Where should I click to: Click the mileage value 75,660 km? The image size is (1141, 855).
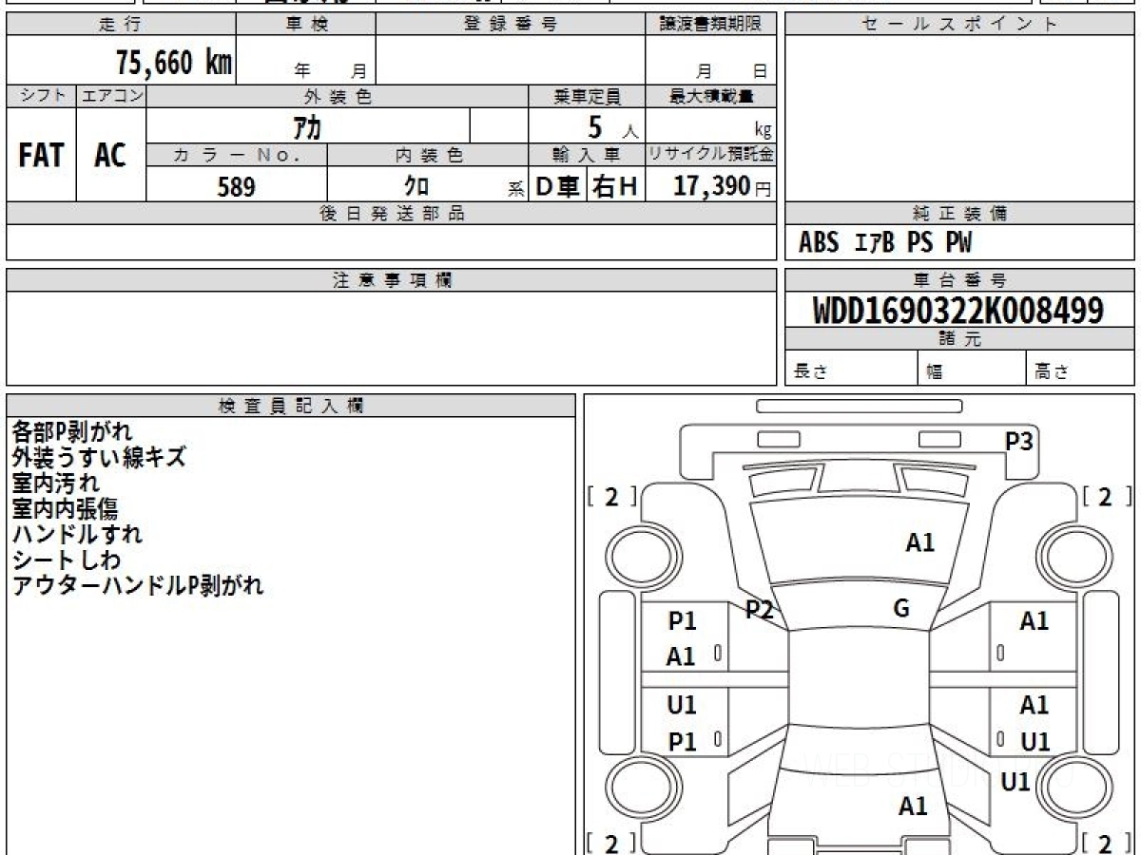pyautogui.click(x=174, y=63)
